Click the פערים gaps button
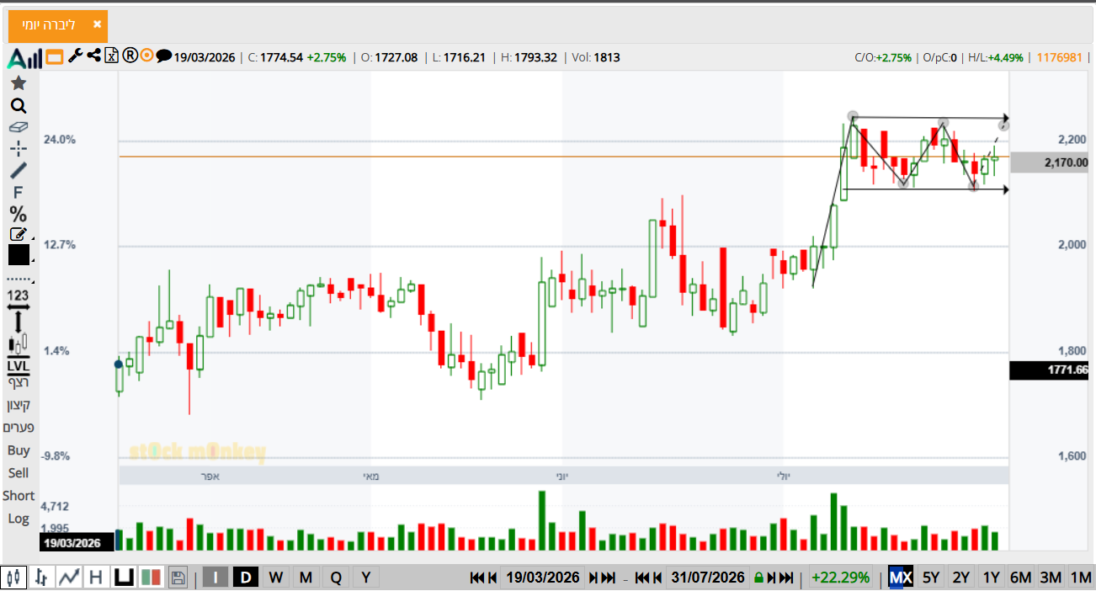Image resolution: width=1096 pixels, height=591 pixels. [x=19, y=428]
